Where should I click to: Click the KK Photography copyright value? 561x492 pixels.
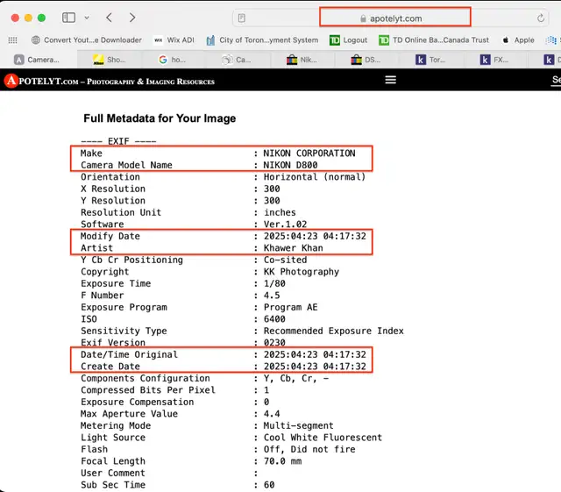click(302, 272)
